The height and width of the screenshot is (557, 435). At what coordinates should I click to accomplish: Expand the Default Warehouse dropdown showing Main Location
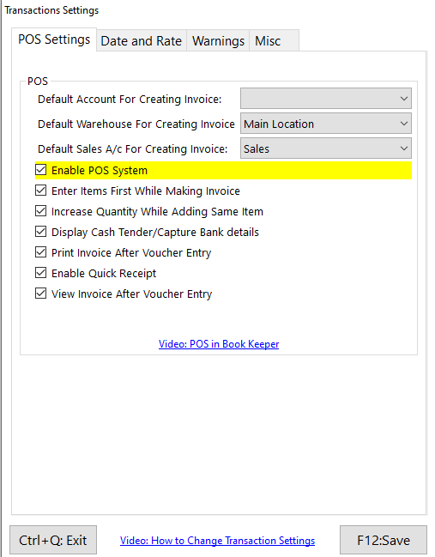point(326,124)
